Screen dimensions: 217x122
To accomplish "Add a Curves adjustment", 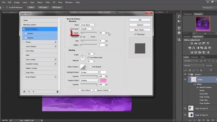I will tap(200, 43).
